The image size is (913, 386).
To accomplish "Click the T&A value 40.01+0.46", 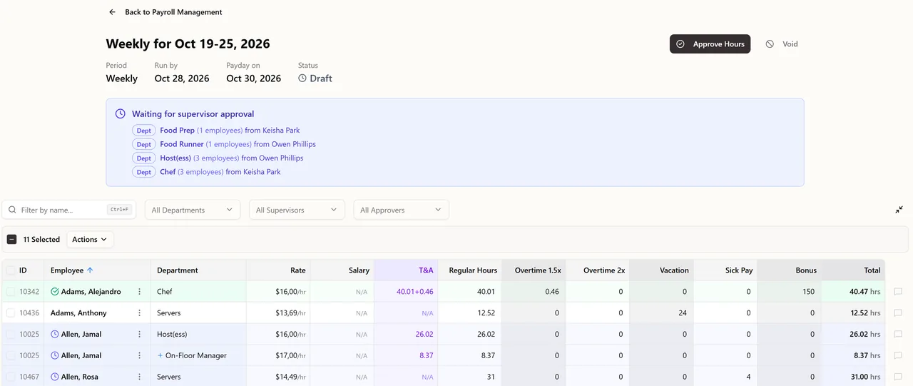I will point(414,292).
